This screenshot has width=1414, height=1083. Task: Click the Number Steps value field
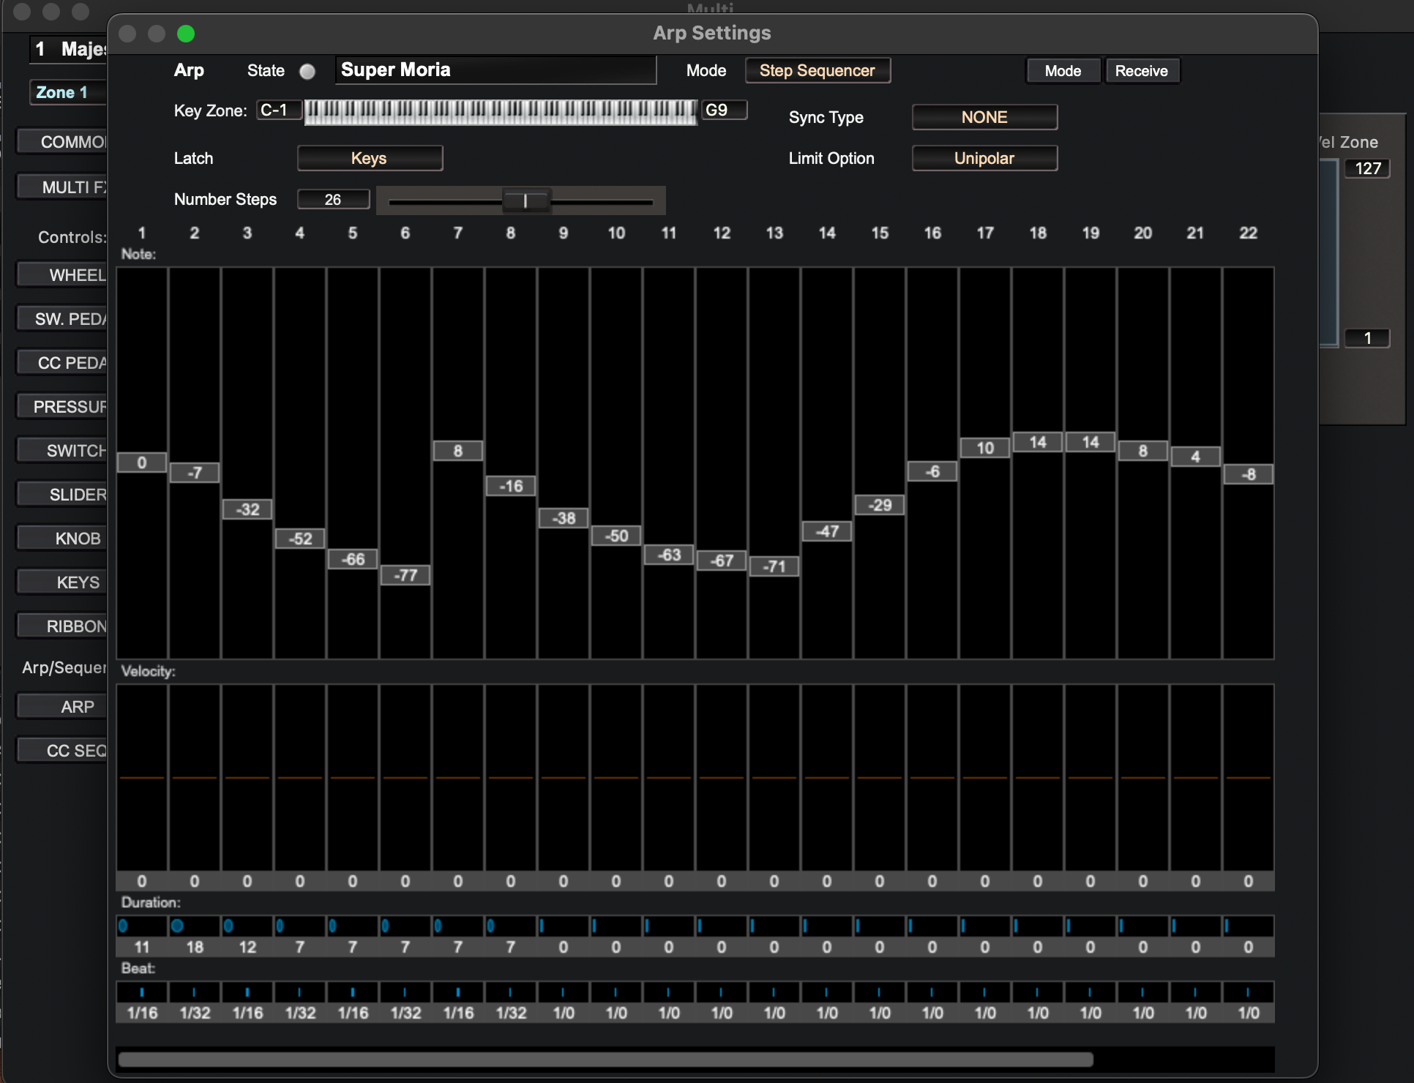tap(333, 200)
